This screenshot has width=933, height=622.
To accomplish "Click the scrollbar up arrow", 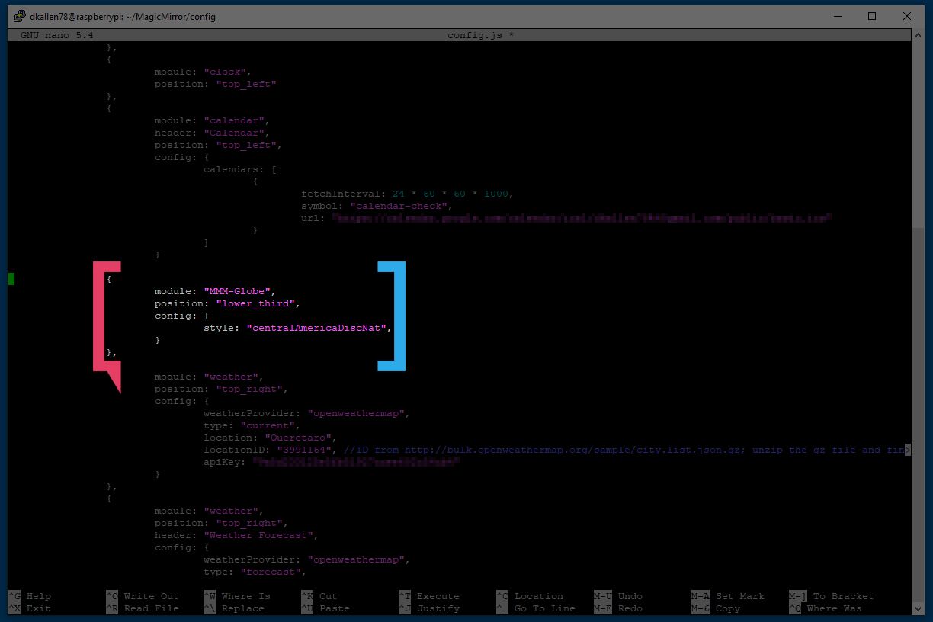I will pyautogui.click(x=918, y=36).
